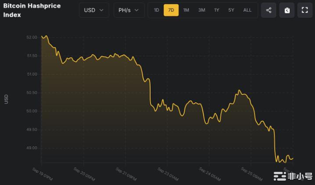This screenshot has height=185, width=315.
Task: Select the 1D time range
Action: pyautogui.click(x=157, y=10)
